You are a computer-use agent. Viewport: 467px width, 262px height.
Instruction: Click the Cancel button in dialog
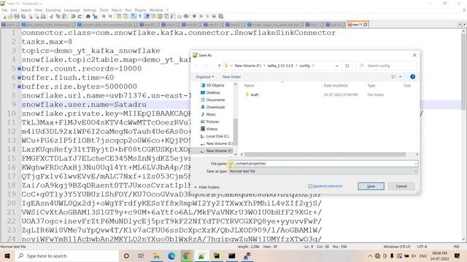tap(401, 186)
